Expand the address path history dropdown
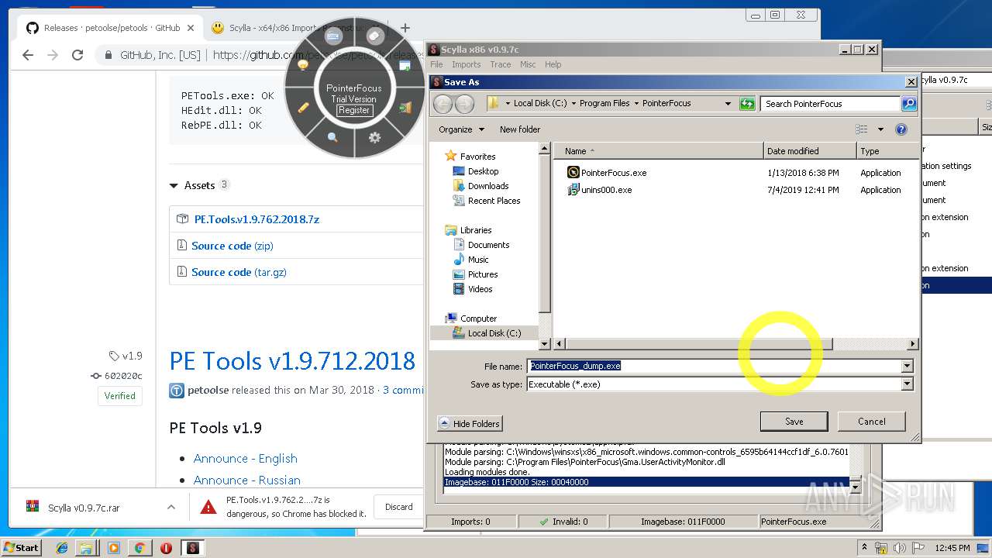 pyautogui.click(x=728, y=103)
